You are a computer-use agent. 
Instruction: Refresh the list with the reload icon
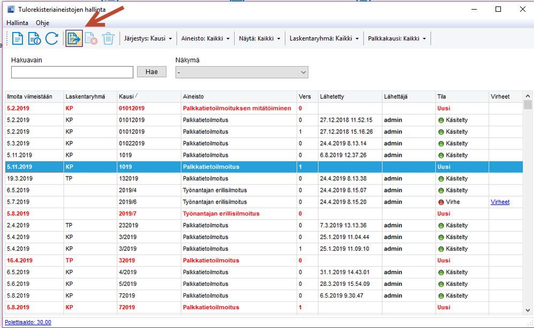coord(52,38)
